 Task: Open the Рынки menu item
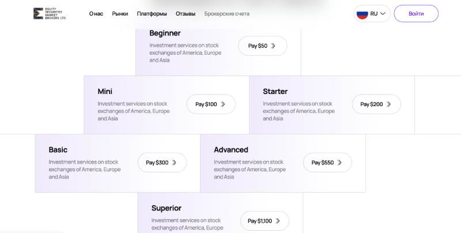120,13
